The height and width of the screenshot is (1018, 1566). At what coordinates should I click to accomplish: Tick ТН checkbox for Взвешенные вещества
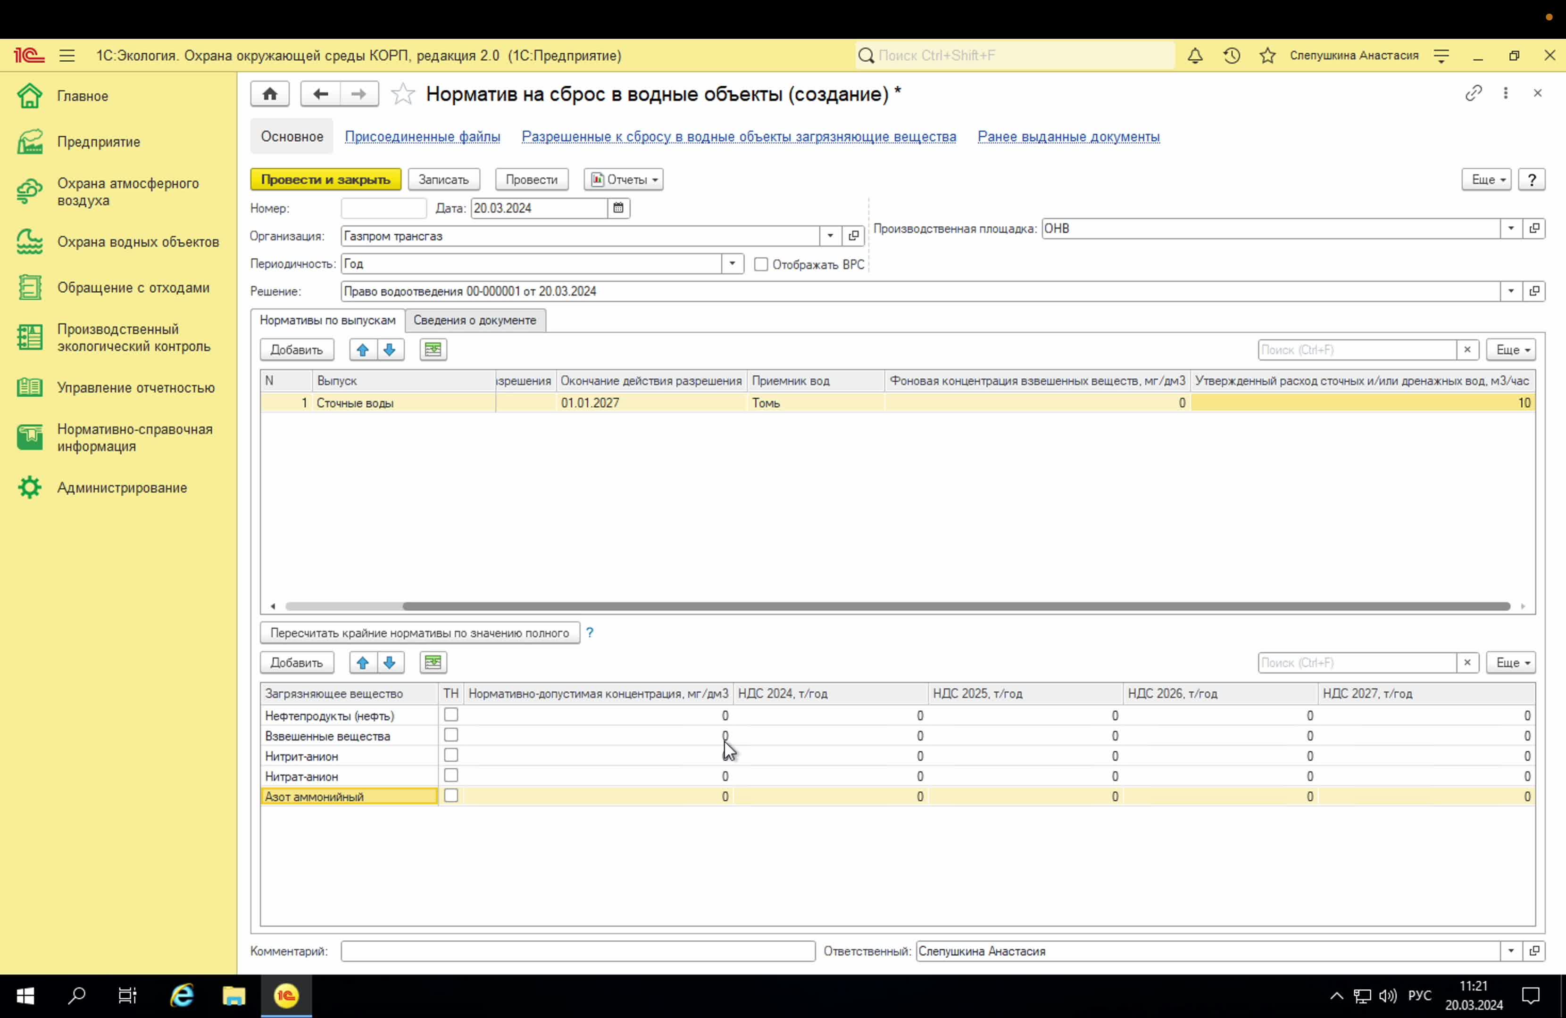pyautogui.click(x=451, y=735)
